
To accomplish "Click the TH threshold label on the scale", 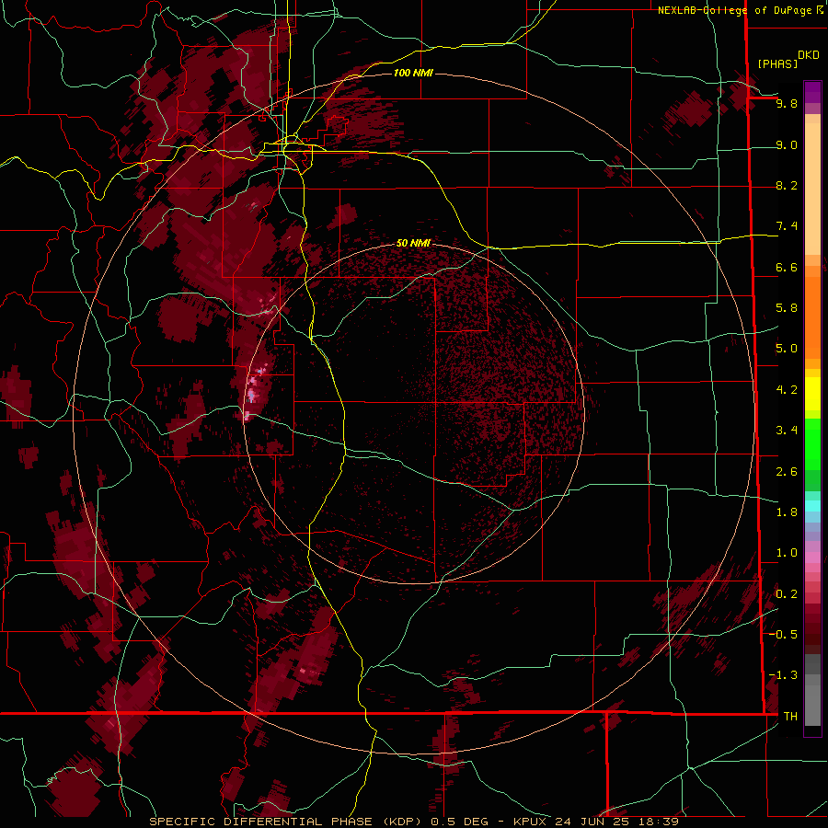I will click(x=790, y=717).
